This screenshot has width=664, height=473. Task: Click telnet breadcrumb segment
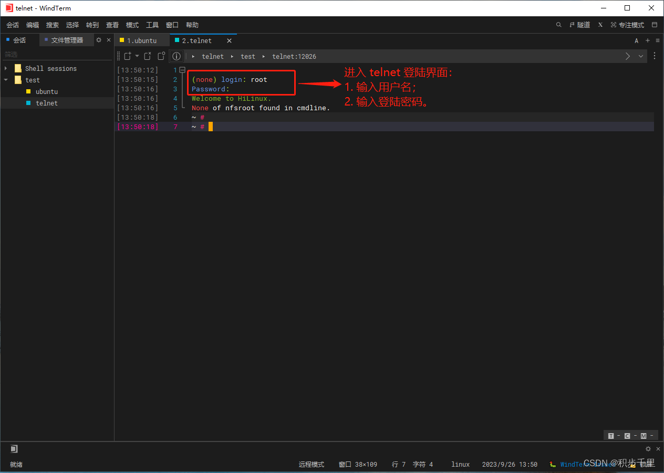click(213, 56)
